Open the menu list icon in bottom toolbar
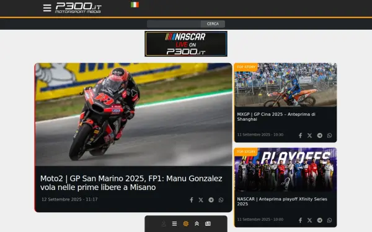Viewport: 372px width, 232px height. (x=174, y=224)
